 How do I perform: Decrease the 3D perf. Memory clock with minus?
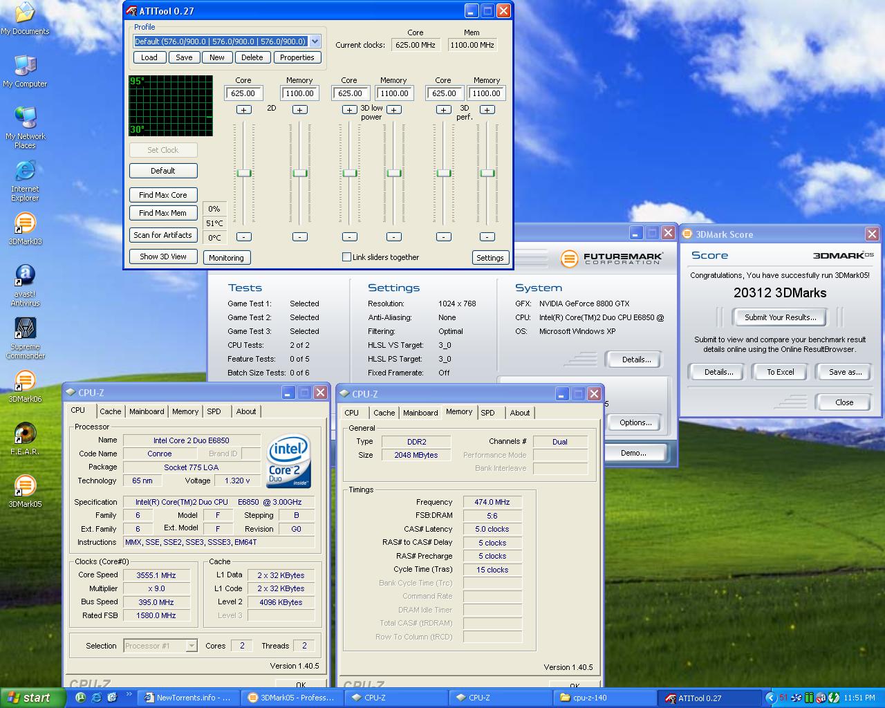pos(487,236)
